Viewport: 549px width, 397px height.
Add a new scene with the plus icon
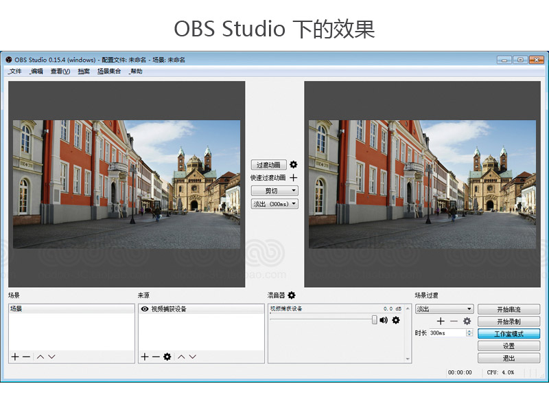click(14, 356)
